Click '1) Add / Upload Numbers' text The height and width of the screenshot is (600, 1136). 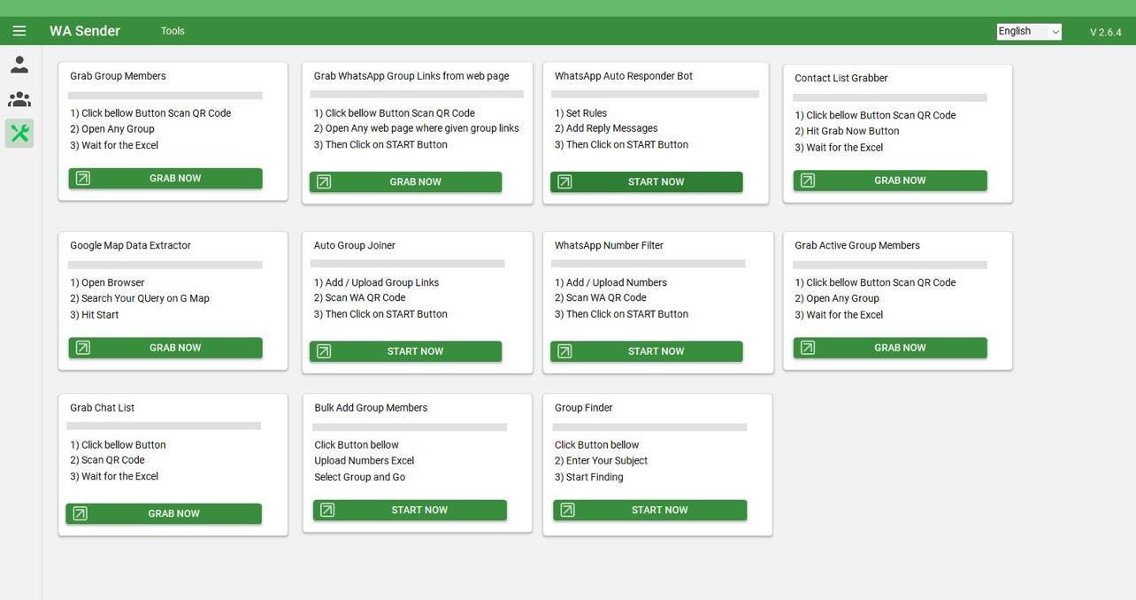[x=610, y=282]
